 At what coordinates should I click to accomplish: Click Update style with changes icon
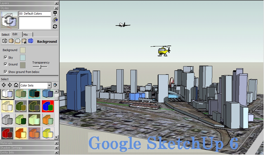[55, 26]
